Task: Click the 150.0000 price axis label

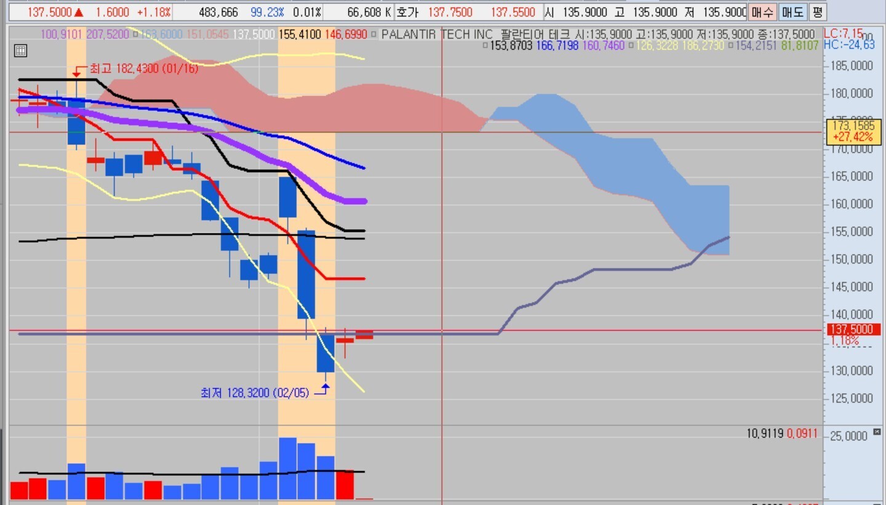Action: (851, 260)
